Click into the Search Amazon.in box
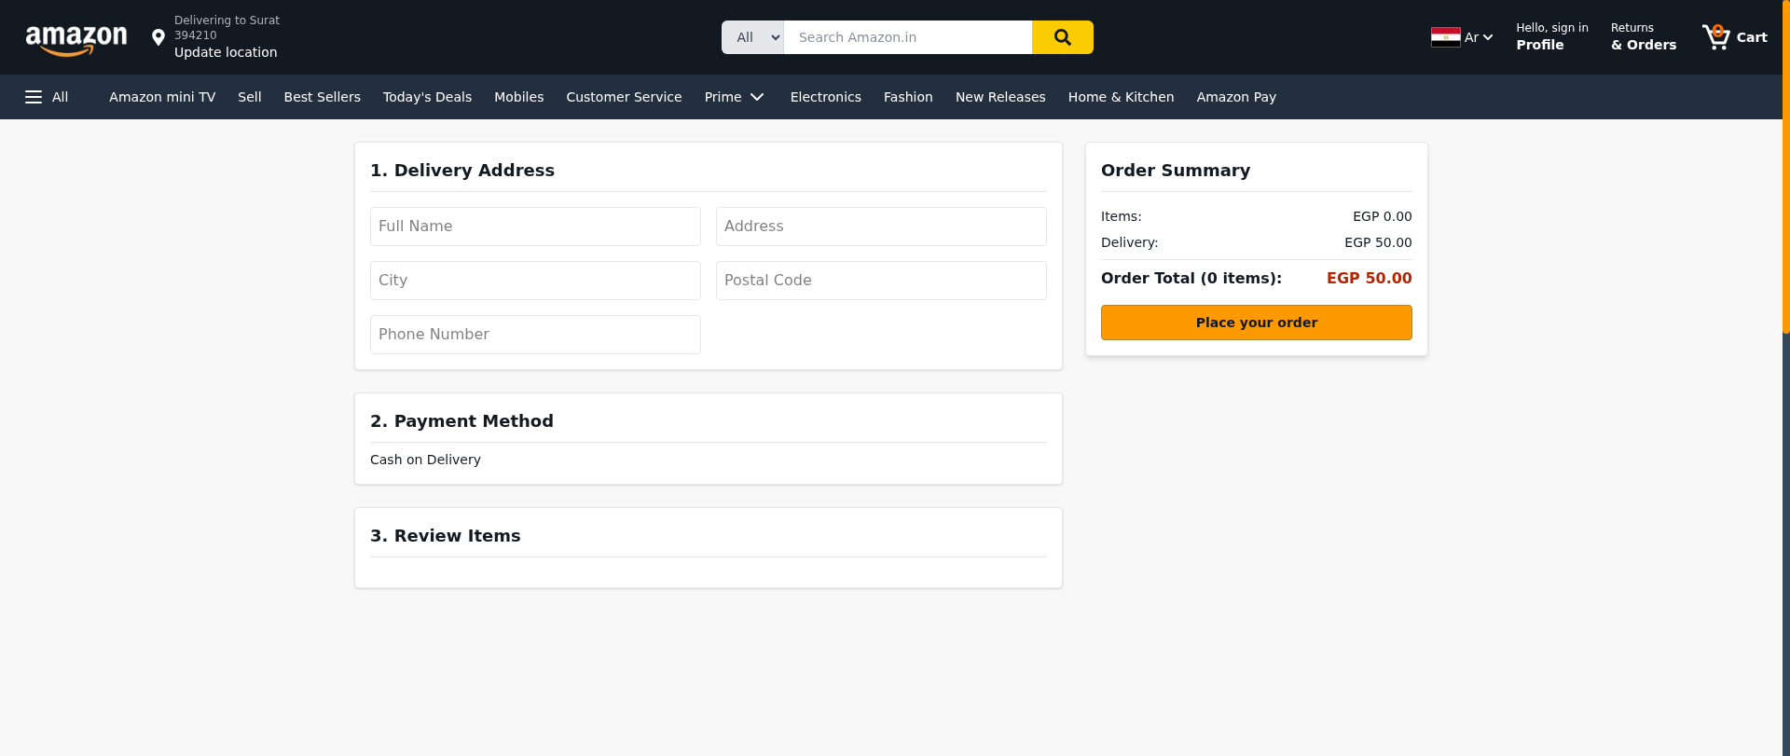The image size is (1790, 756). [907, 37]
